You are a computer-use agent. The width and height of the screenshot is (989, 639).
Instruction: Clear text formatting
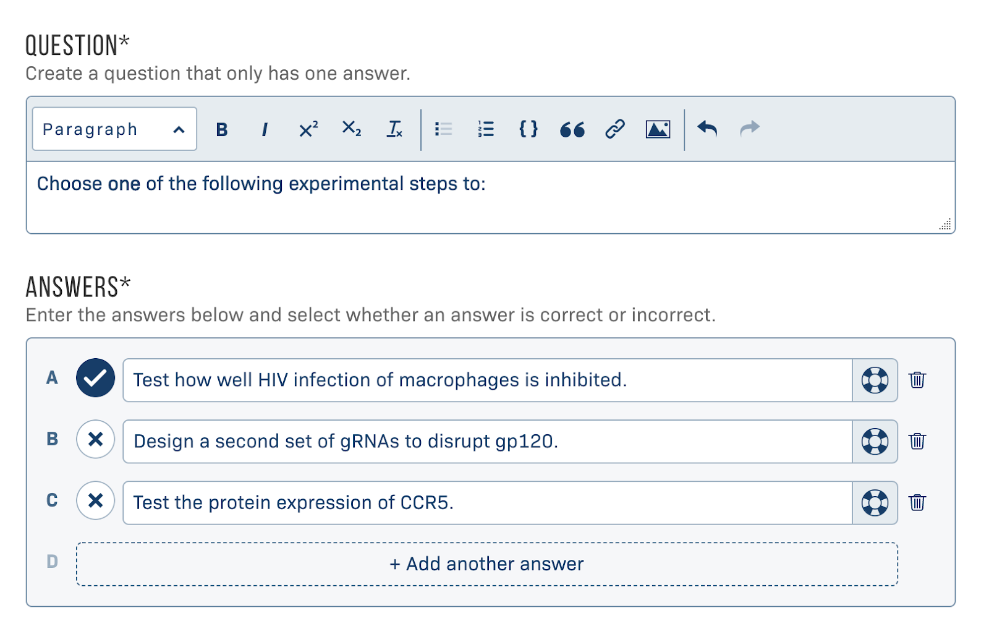(x=394, y=129)
